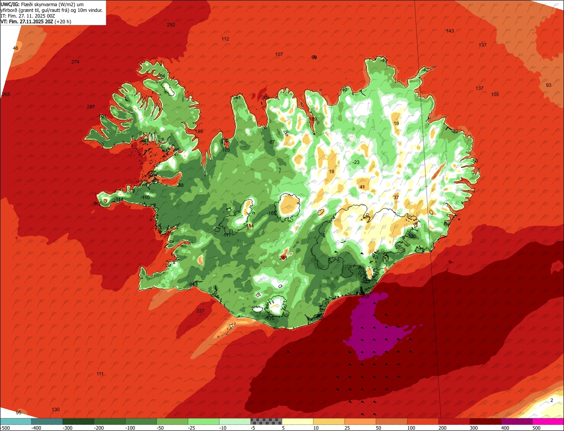The height and width of the screenshot is (431, 564).
Task: Click the legend tick label -500
Action: (5, 427)
